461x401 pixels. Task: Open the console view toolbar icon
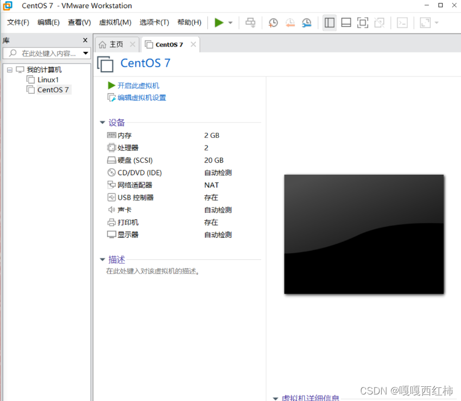click(x=402, y=23)
